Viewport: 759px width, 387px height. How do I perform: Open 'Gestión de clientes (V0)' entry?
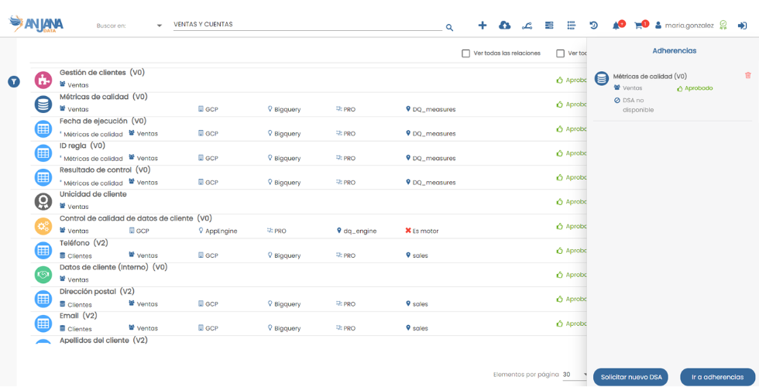101,73
